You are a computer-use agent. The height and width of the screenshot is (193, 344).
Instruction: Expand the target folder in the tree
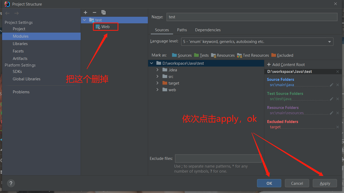pos(157,83)
